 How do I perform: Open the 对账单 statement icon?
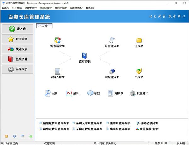point(111,93)
